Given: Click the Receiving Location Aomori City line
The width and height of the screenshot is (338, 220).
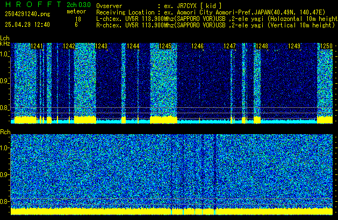Looking at the screenshot, I should click(211, 12).
